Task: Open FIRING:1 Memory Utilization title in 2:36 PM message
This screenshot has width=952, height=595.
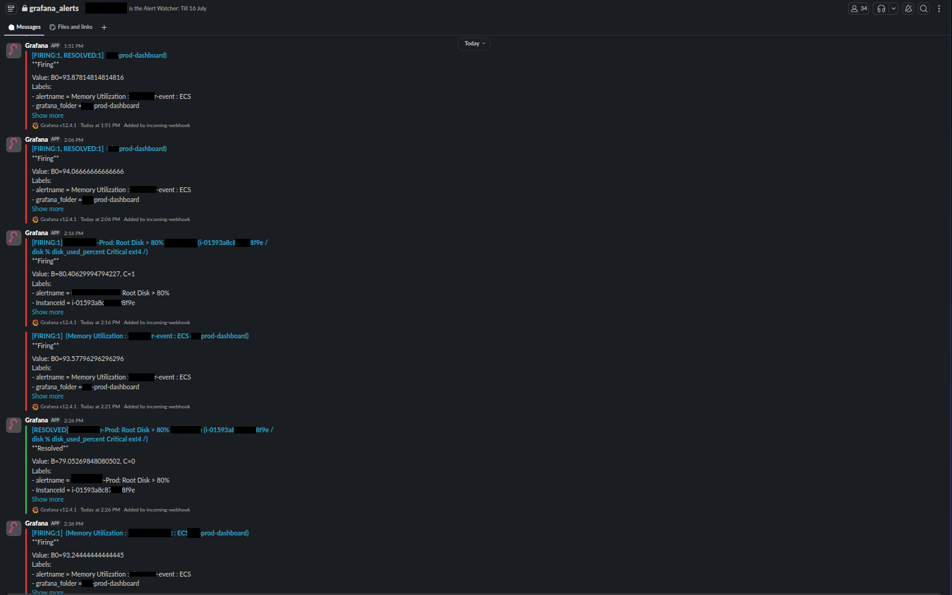Action: 140,533
